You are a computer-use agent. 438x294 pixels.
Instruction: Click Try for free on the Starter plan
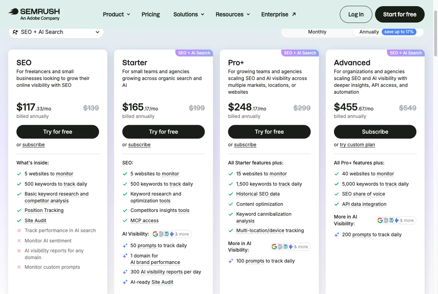[164, 132]
